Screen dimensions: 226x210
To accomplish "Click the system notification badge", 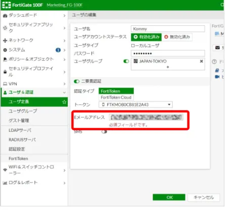I will pyautogui.click(x=58, y=50).
